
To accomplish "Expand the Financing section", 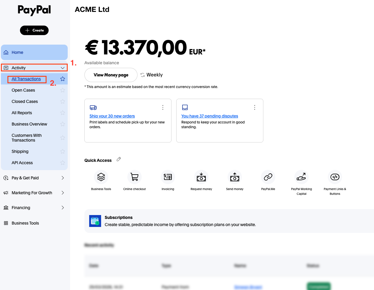I will (x=63, y=207).
